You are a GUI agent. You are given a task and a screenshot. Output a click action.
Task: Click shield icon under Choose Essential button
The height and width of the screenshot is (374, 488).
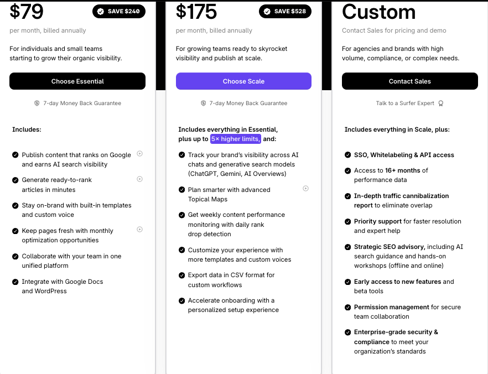coord(37,103)
